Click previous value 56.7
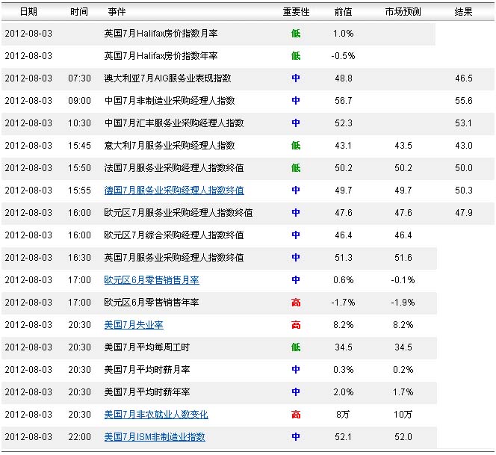This screenshot has width=496, height=455. [344, 101]
